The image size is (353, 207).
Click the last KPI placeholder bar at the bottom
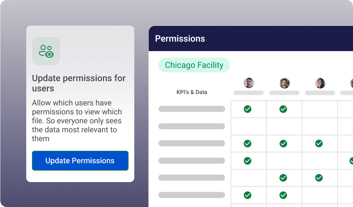pyautogui.click(x=192, y=195)
